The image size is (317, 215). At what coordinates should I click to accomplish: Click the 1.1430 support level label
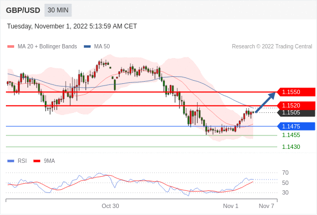[291, 147]
